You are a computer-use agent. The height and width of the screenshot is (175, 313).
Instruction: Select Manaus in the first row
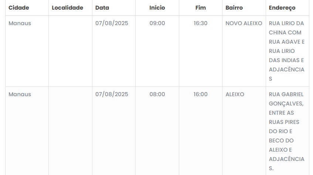20,23
